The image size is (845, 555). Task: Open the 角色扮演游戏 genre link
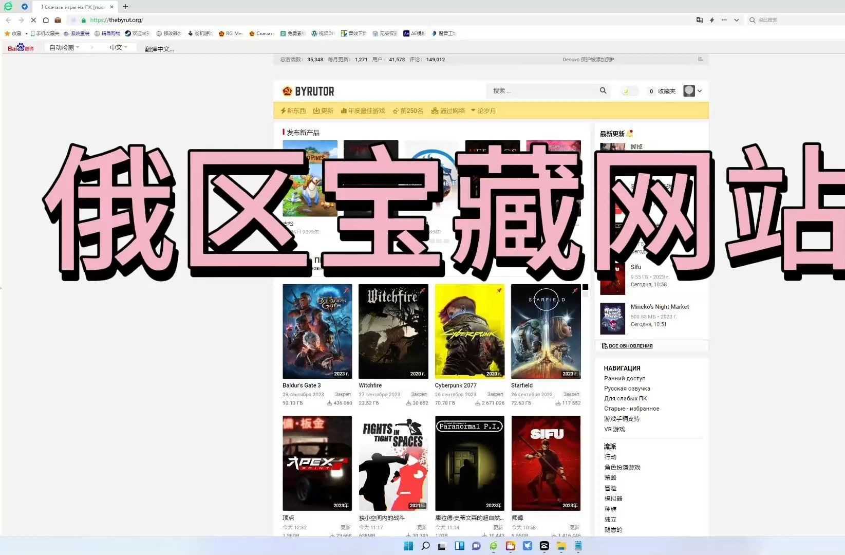click(x=622, y=468)
